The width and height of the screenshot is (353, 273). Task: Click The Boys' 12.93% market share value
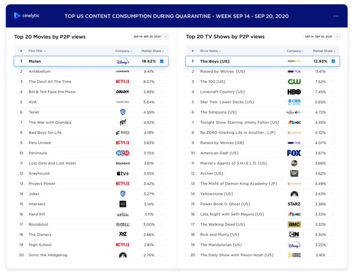pos(320,61)
